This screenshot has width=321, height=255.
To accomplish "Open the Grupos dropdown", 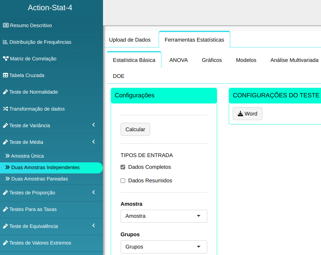I will (164, 247).
